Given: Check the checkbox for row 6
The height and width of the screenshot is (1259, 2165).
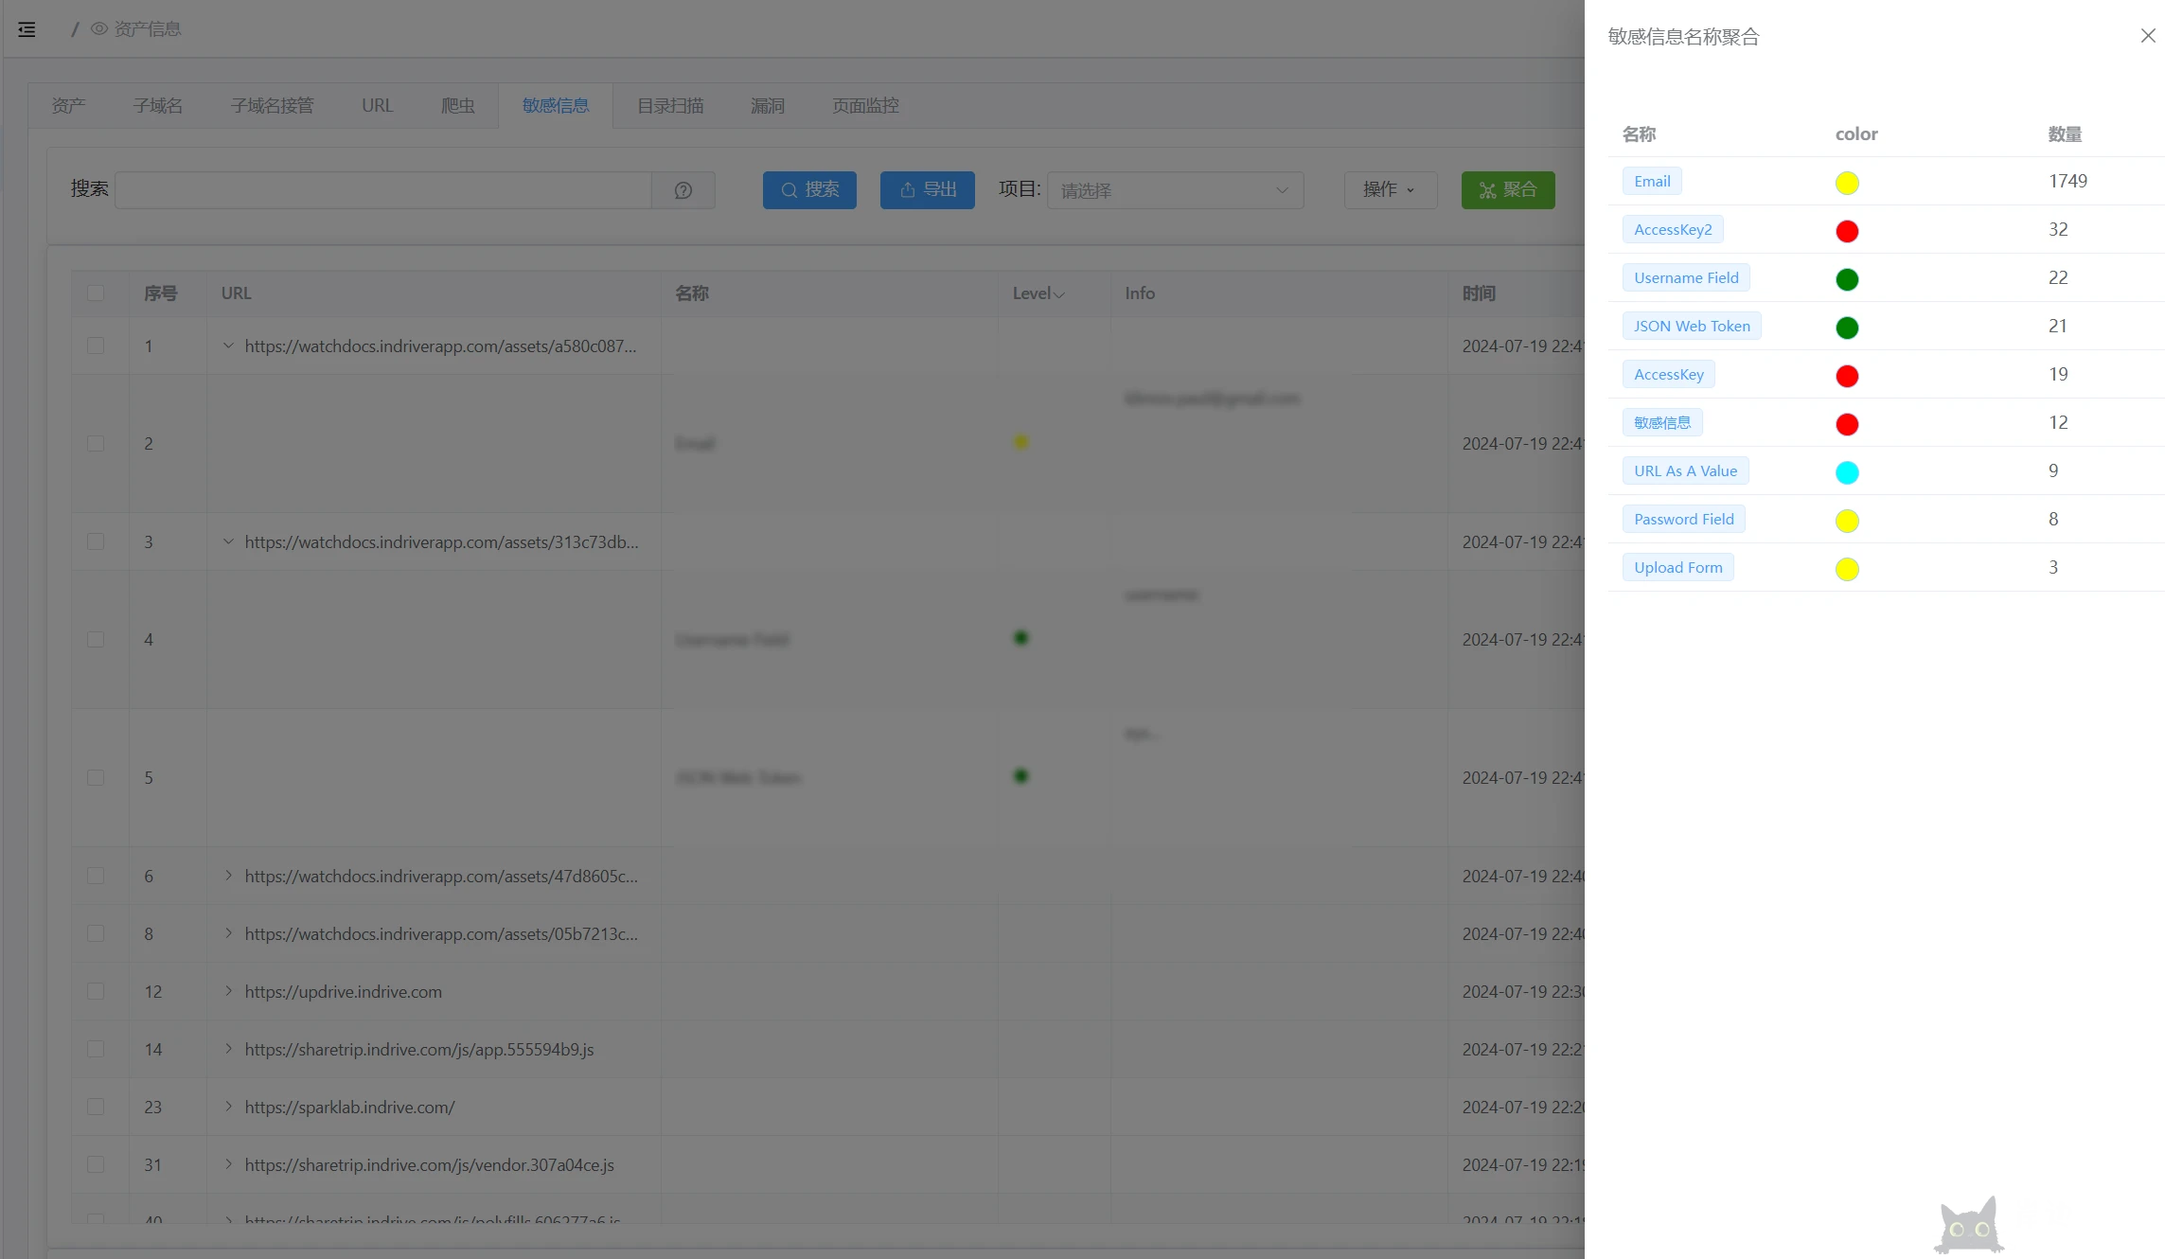Looking at the screenshot, I should [x=96, y=877].
